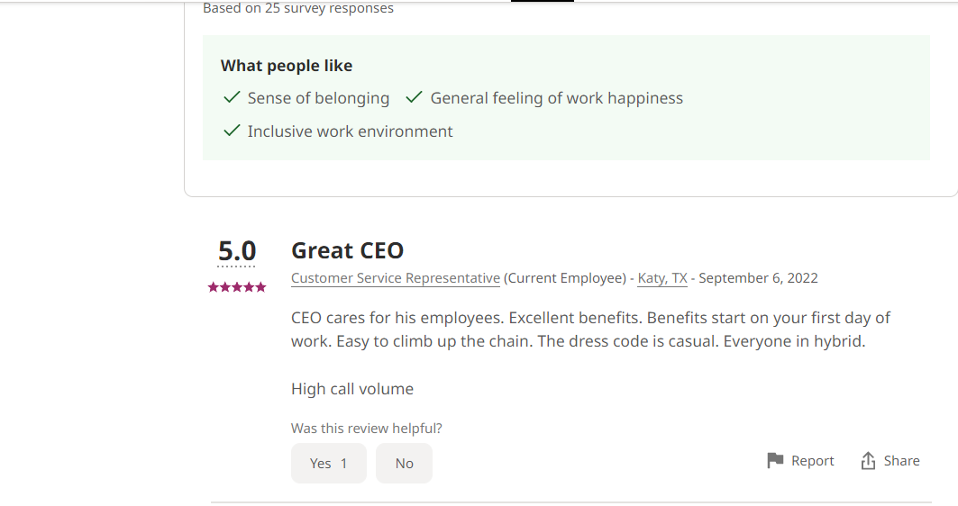Screen dimensions: 958x506
Task: Expand the 5.0 rating score breakdown
Action: 237,251
